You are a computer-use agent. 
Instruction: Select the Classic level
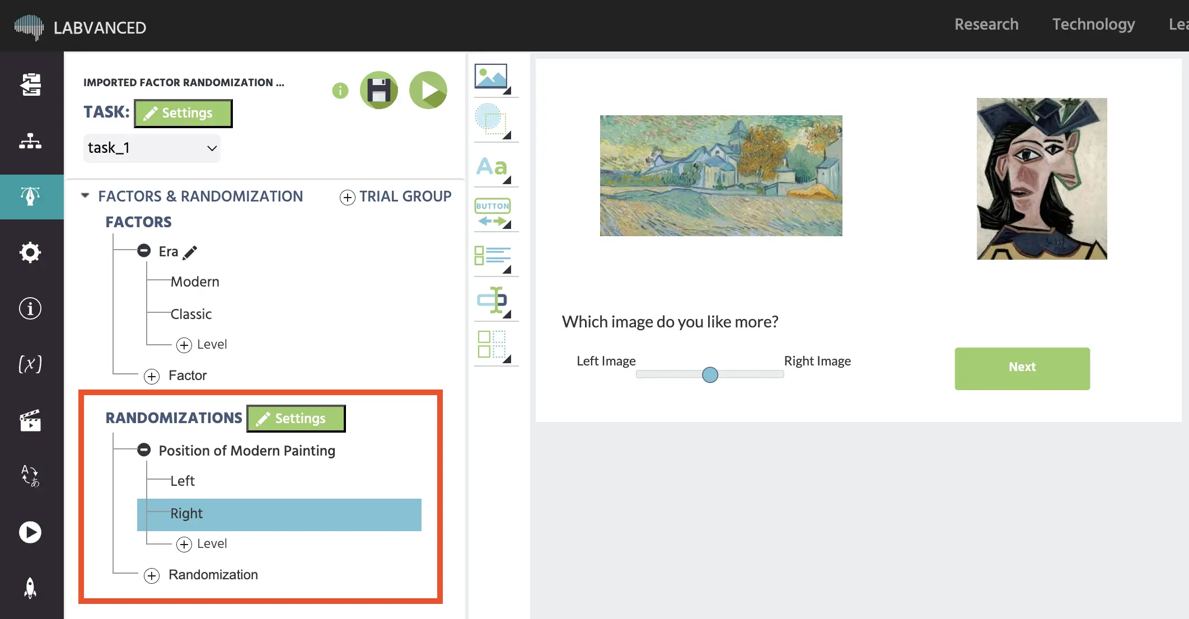[191, 314]
